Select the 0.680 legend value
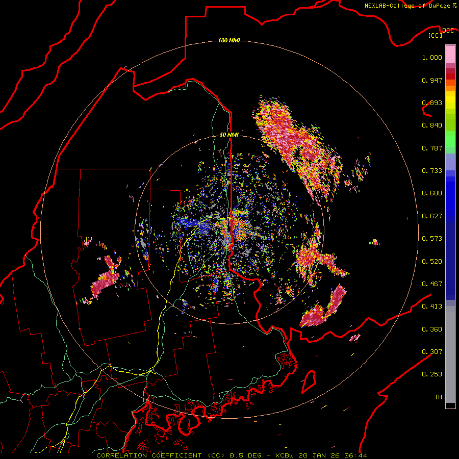 pyautogui.click(x=432, y=193)
